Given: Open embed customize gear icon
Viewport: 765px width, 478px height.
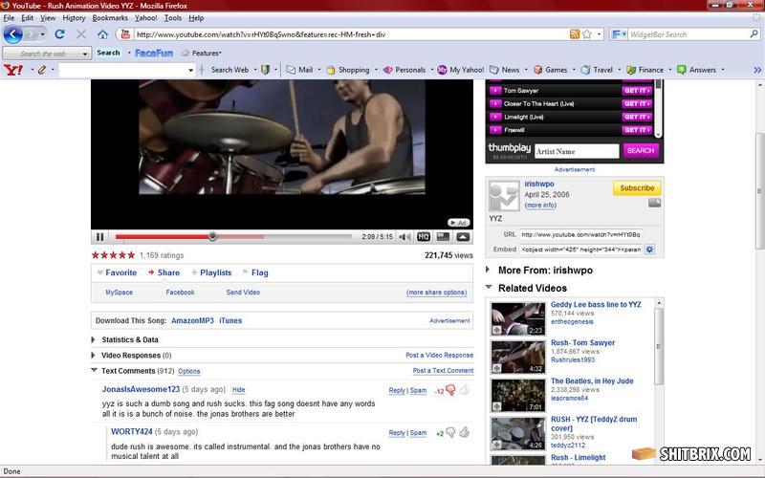Looking at the screenshot, I should pos(649,250).
